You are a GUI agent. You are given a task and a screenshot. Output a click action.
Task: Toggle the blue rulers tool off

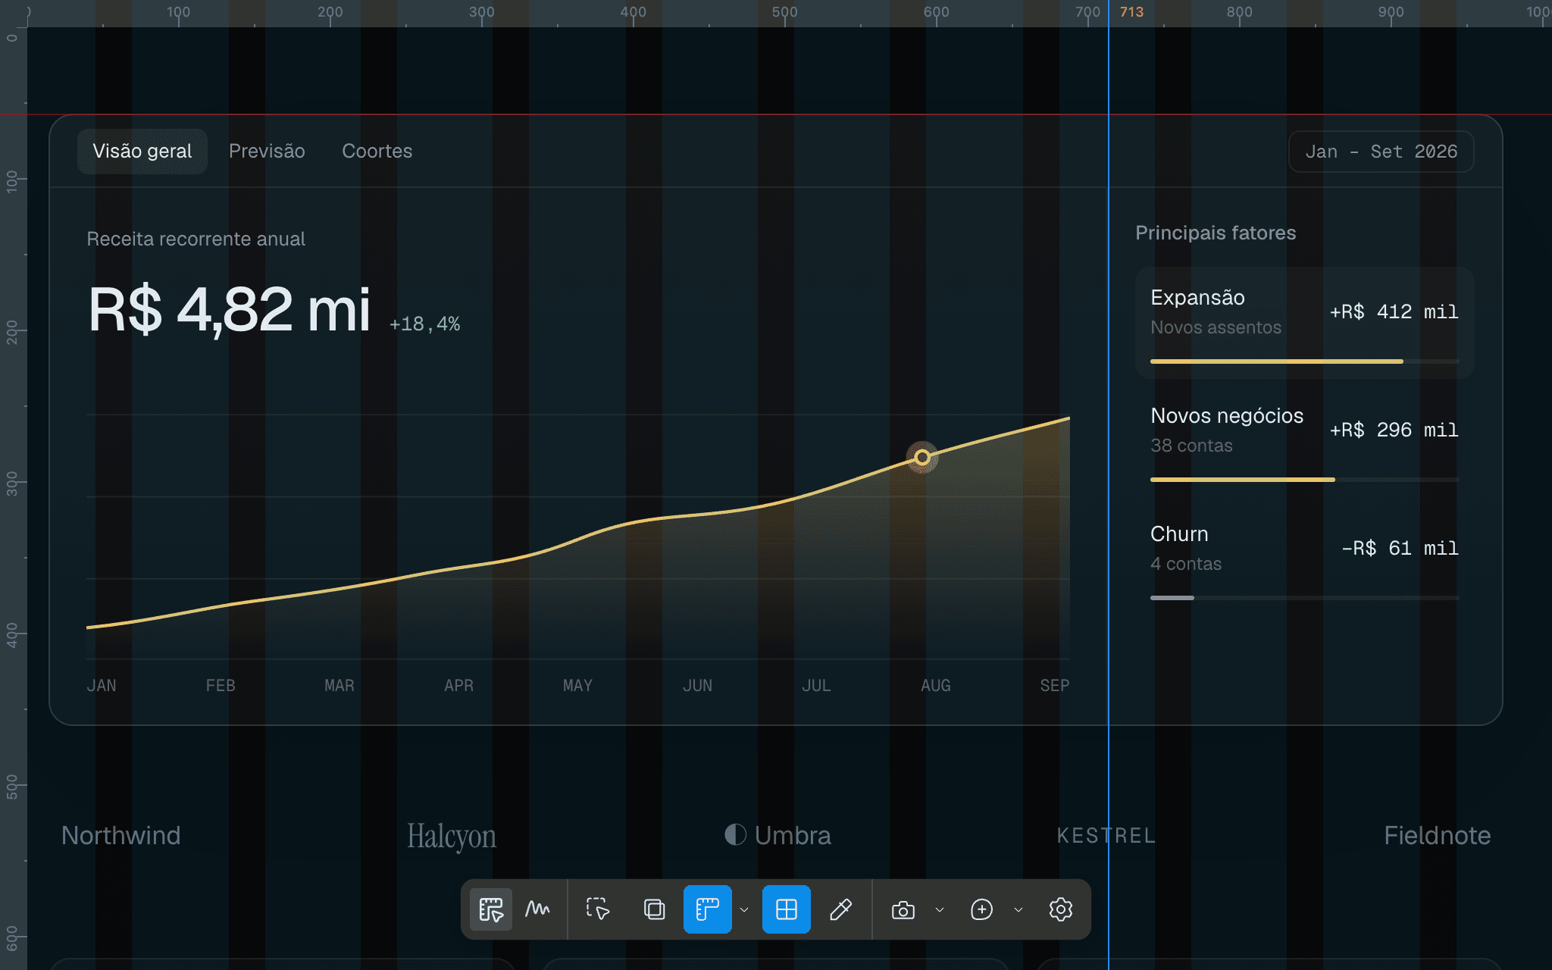tap(708, 909)
